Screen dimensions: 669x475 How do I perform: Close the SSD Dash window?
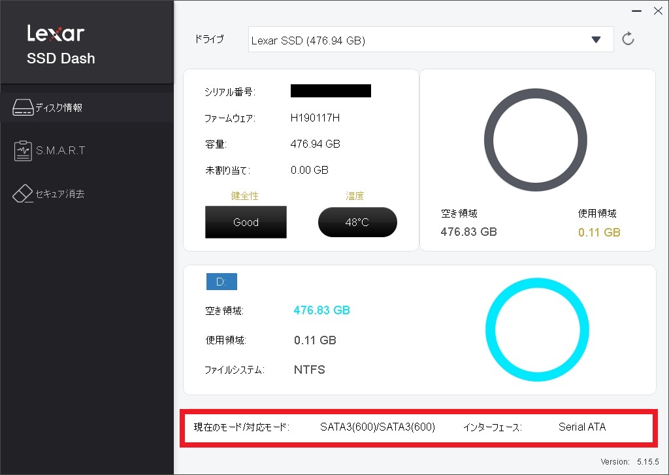click(x=658, y=11)
